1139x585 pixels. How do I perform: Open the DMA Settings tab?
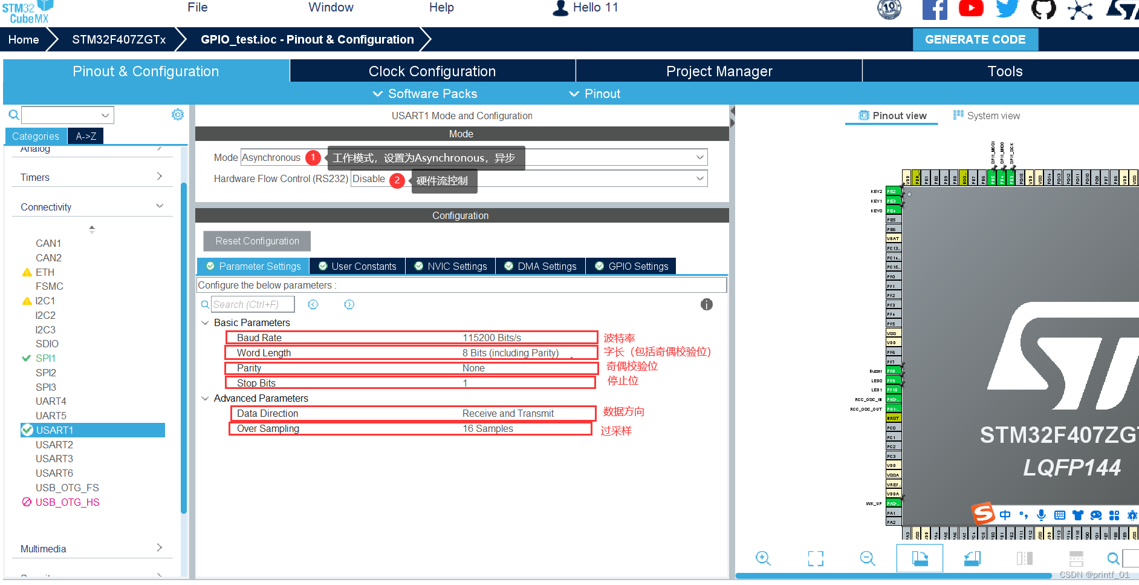pyautogui.click(x=540, y=266)
